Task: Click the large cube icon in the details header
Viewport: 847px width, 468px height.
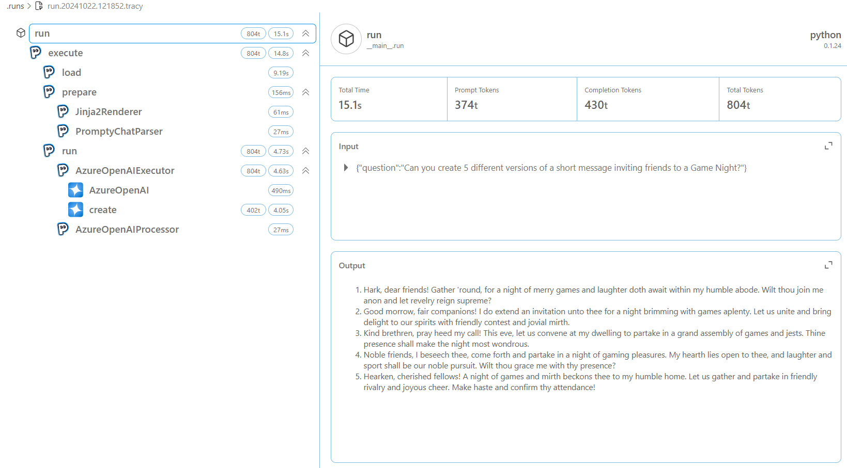Action: pos(346,39)
